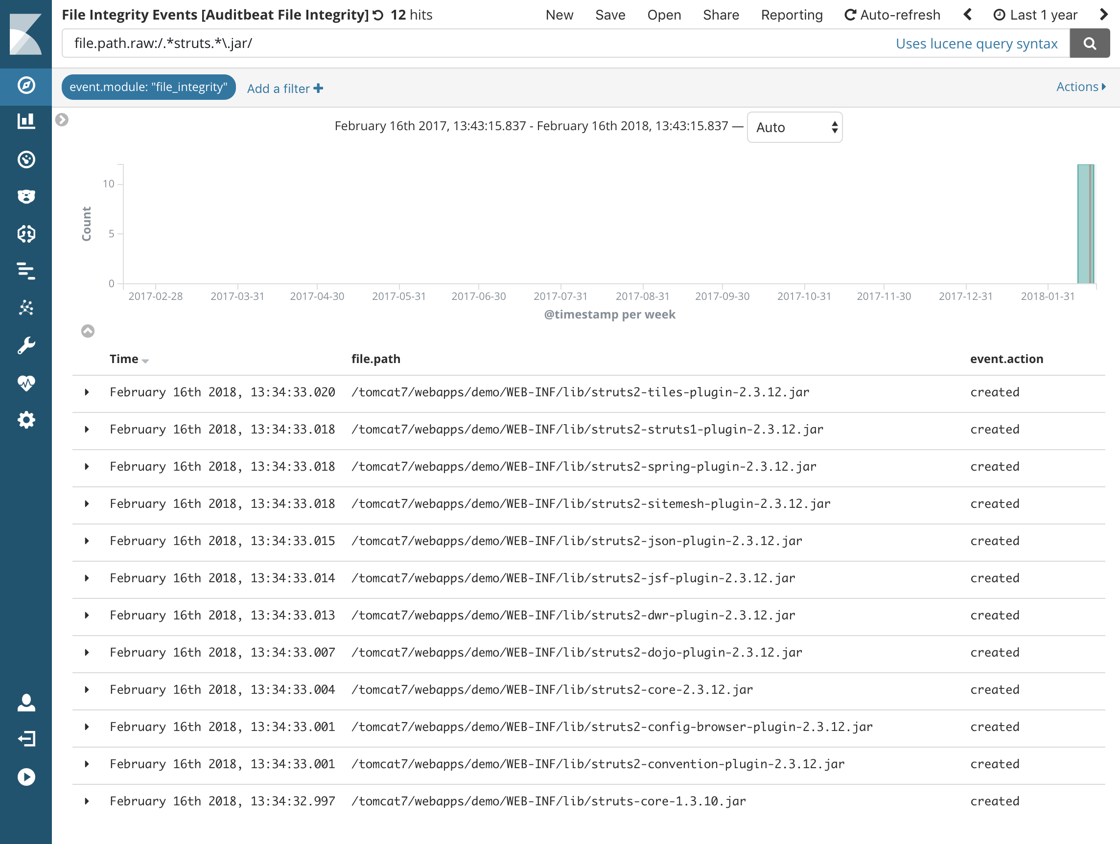This screenshot has height=844, width=1120.
Task: Expand the struts2-tiles-plugin event row
Action: (87, 392)
